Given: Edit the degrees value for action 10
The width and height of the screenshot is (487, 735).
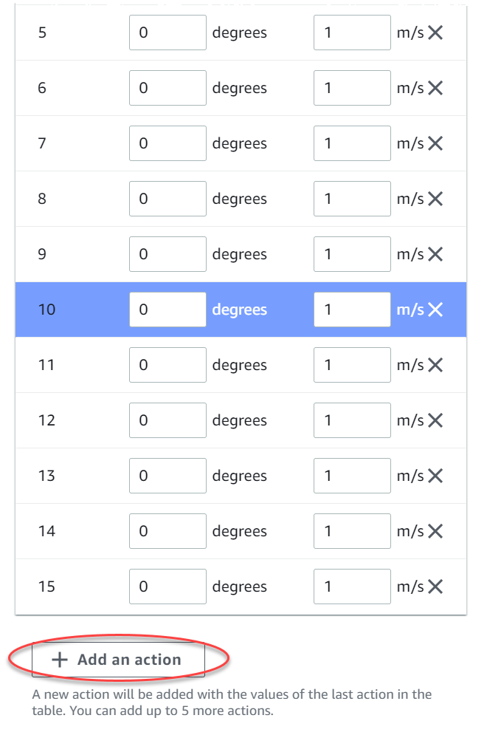Looking at the screenshot, I should coord(167,309).
